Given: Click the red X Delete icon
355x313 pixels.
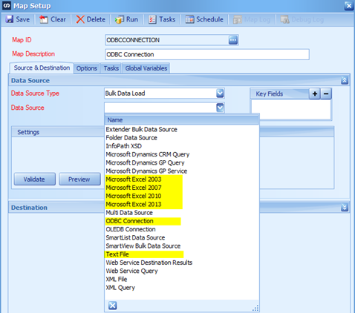Looking at the screenshot, I should click(80, 19).
